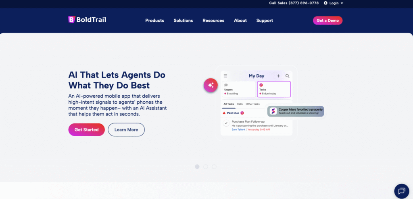Open the Tasks 8 due today card
This screenshot has height=199, width=413.
coord(274,89)
